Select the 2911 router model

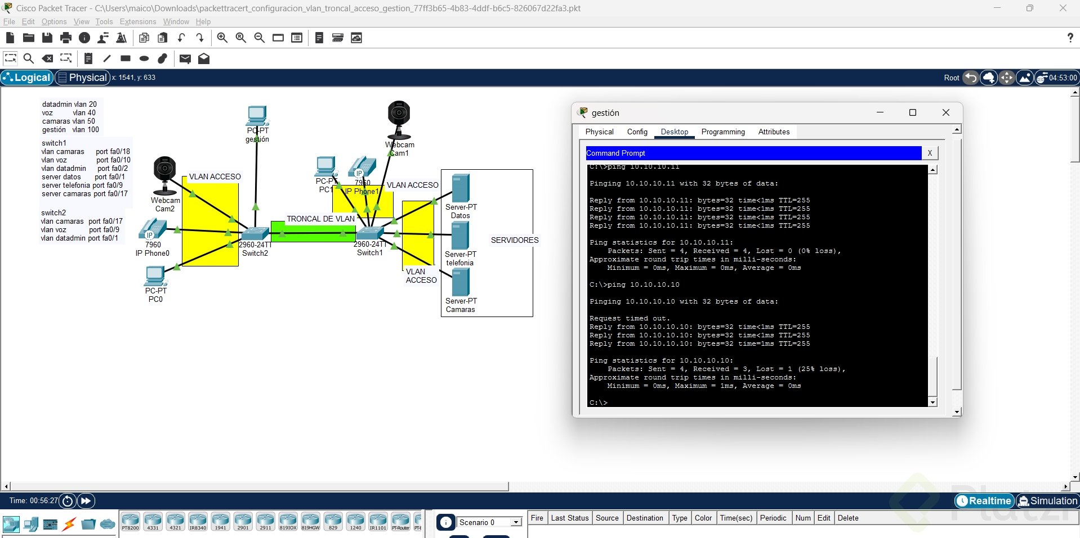265,521
